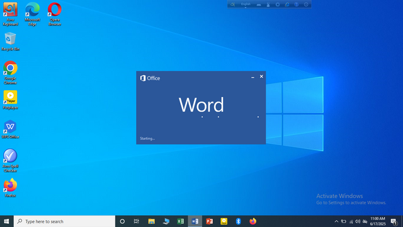Click the Type here to search box
This screenshot has width=403, height=227.
[x=64, y=221]
